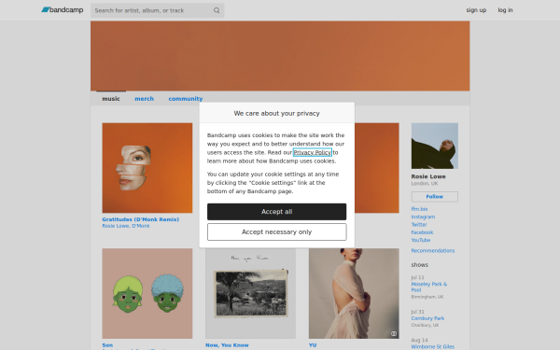The width and height of the screenshot is (560, 350).
Task: Open the Cornbury Park show link
Action: tap(427, 318)
